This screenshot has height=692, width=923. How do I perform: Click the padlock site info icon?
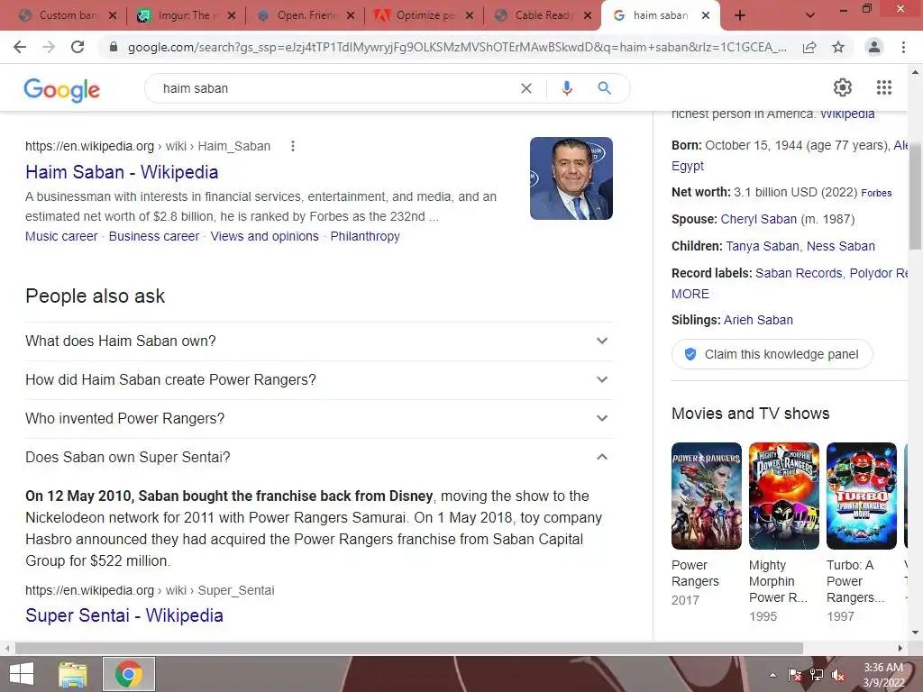[114, 47]
